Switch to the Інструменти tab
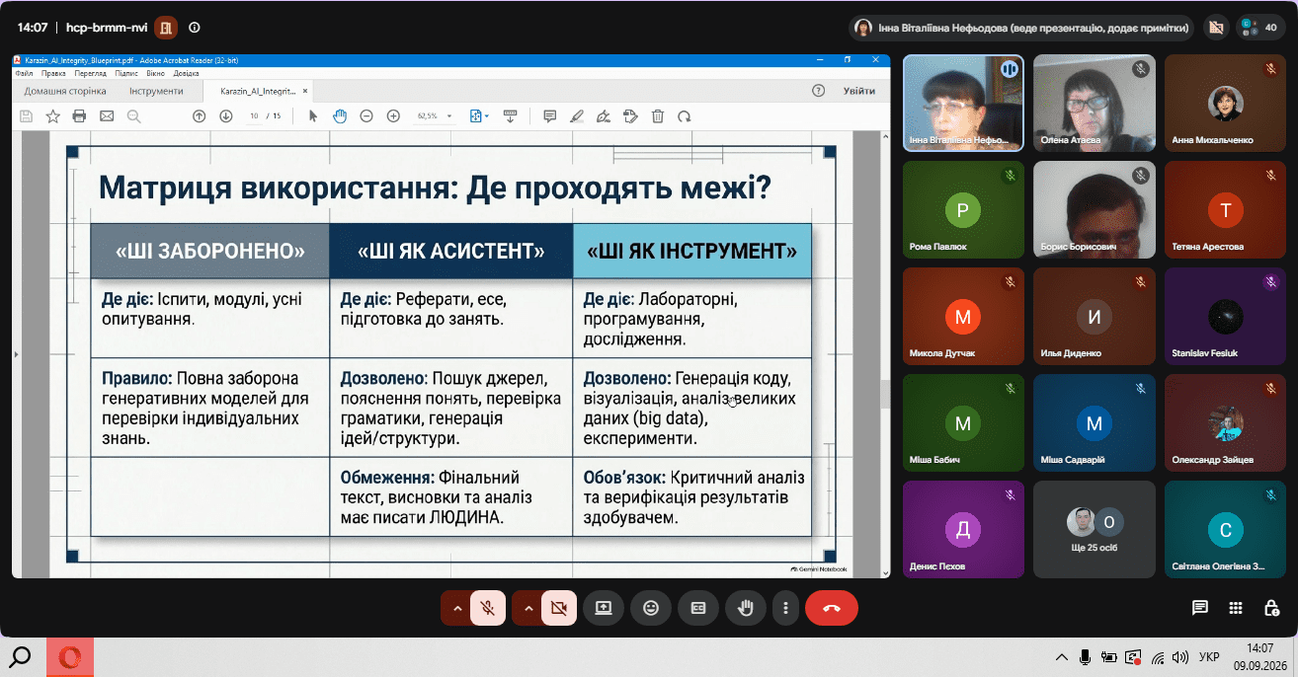Viewport: 1298px width, 677px height. click(x=156, y=91)
